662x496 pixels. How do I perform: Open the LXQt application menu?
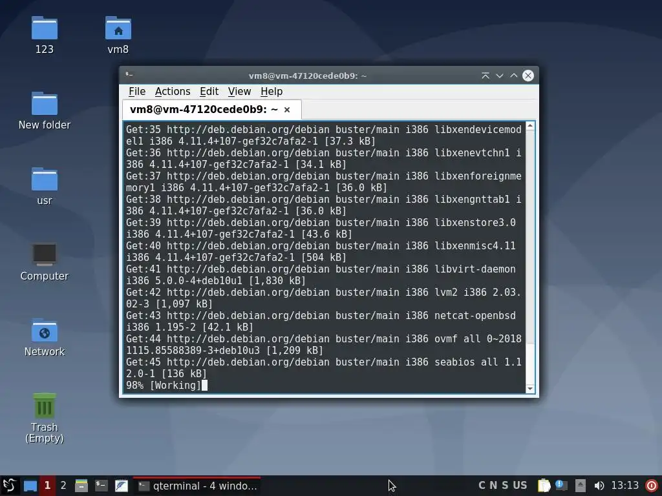pyautogui.click(x=9, y=486)
